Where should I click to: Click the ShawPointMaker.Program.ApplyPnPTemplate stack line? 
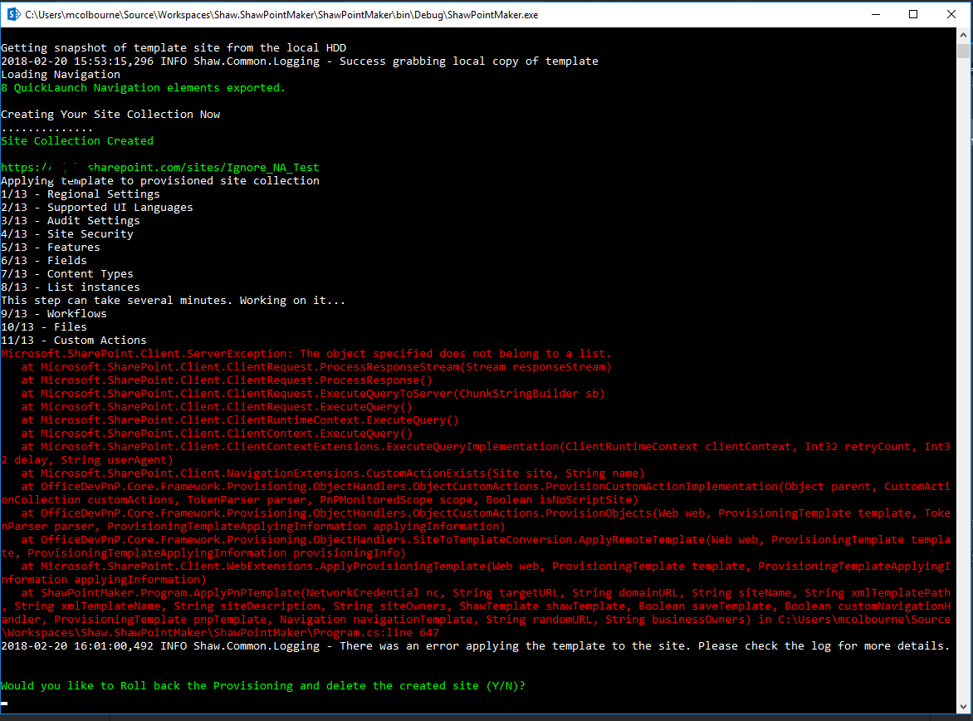click(x=476, y=613)
